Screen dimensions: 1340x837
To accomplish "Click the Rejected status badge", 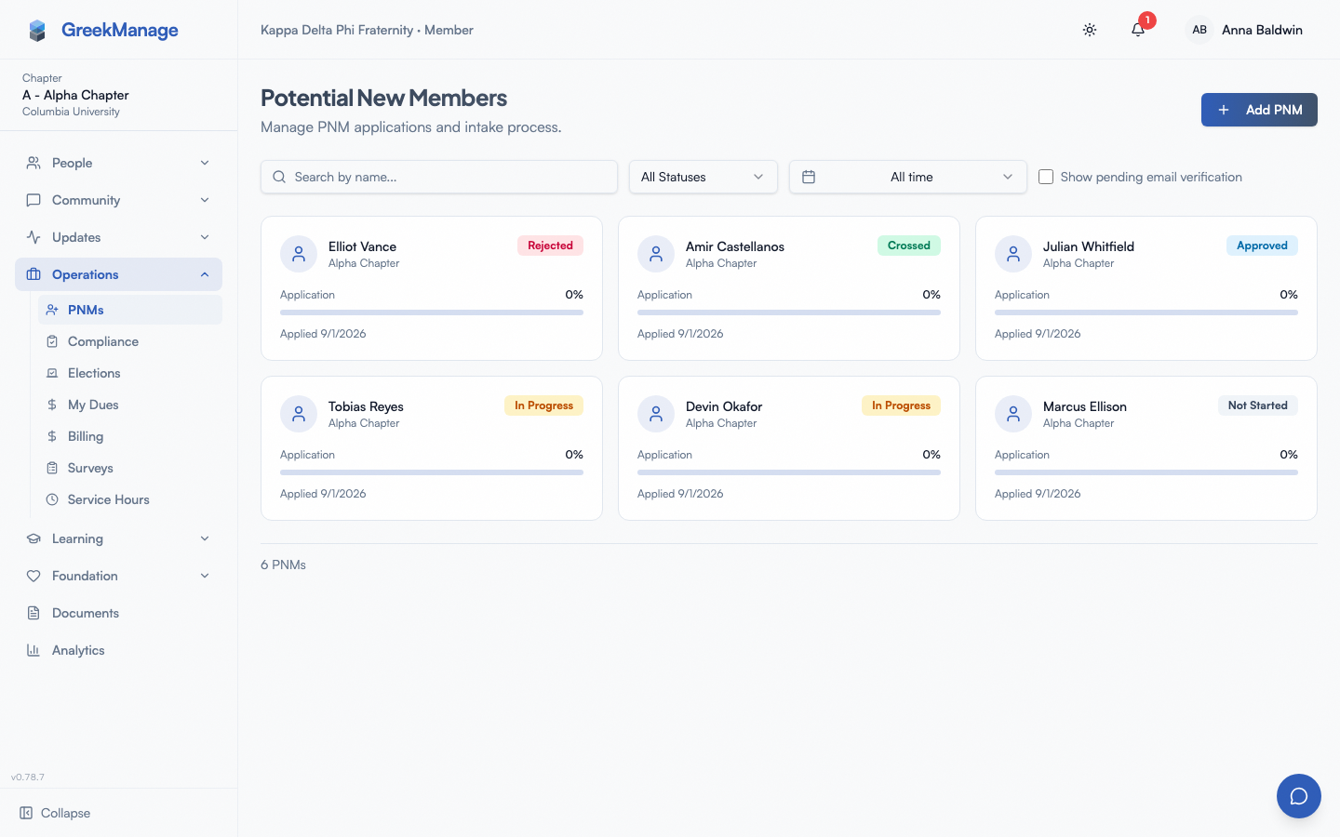I will [550, 246].
